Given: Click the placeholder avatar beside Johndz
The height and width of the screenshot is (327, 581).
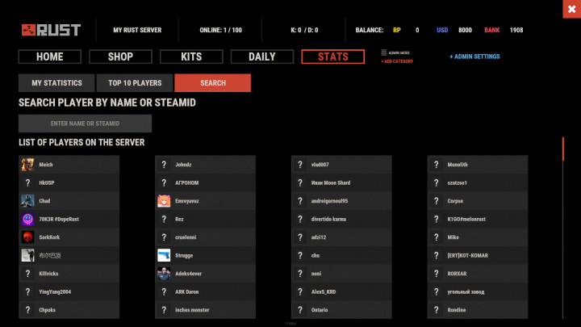Looking at the screenshot, I should [x=164, y=164].
